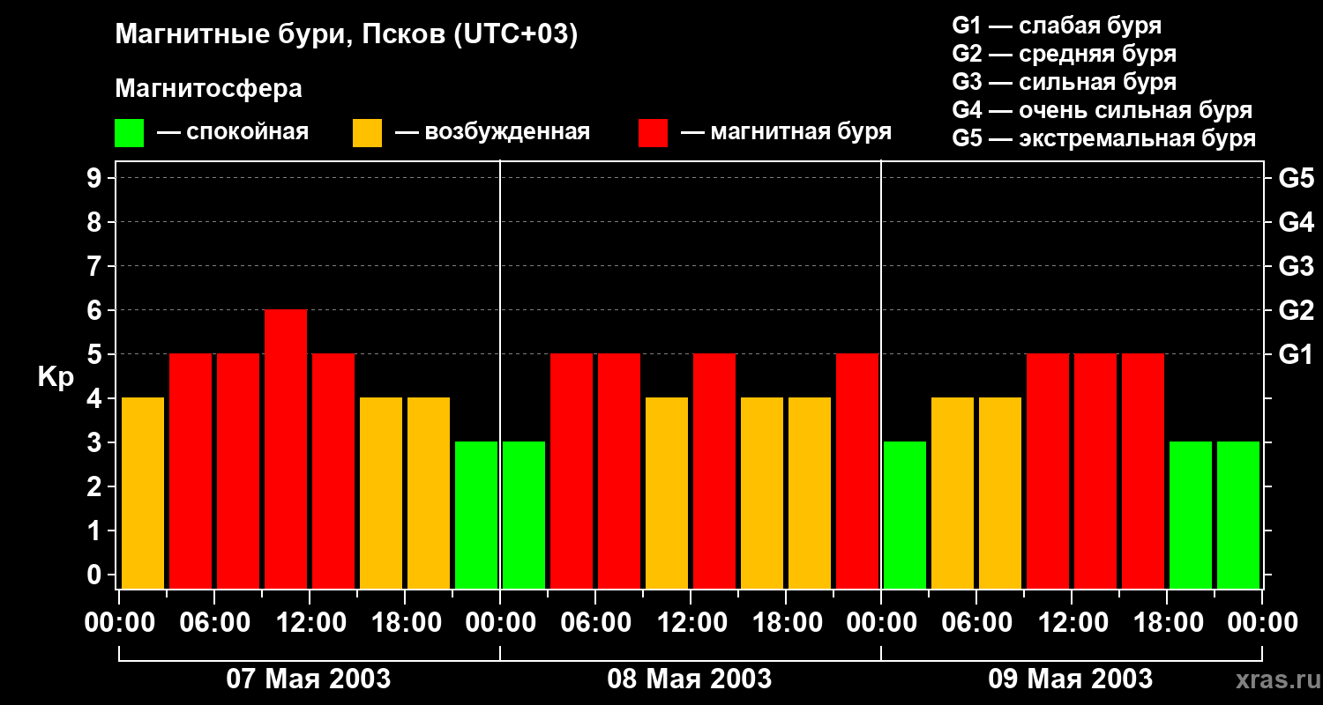Click the 9 on the Kp axis

(96, 178)
